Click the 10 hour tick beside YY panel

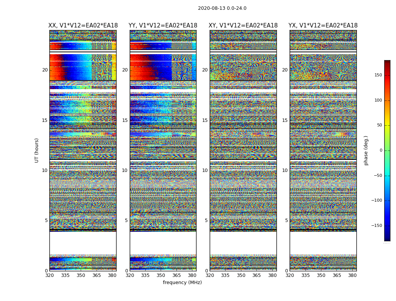pyautogui.click(x=125, y=170)
